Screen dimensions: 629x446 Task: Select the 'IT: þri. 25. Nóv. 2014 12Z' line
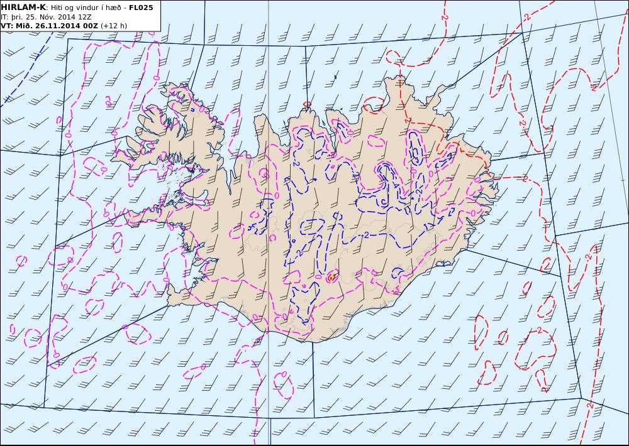point(46,17)
